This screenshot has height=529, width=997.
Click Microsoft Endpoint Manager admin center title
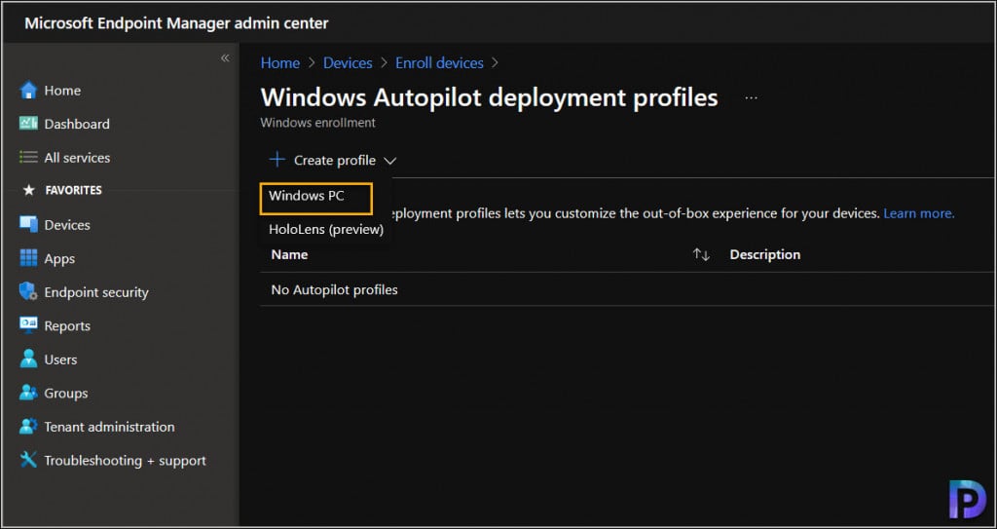pyautogui.click(x=177, y=23)
